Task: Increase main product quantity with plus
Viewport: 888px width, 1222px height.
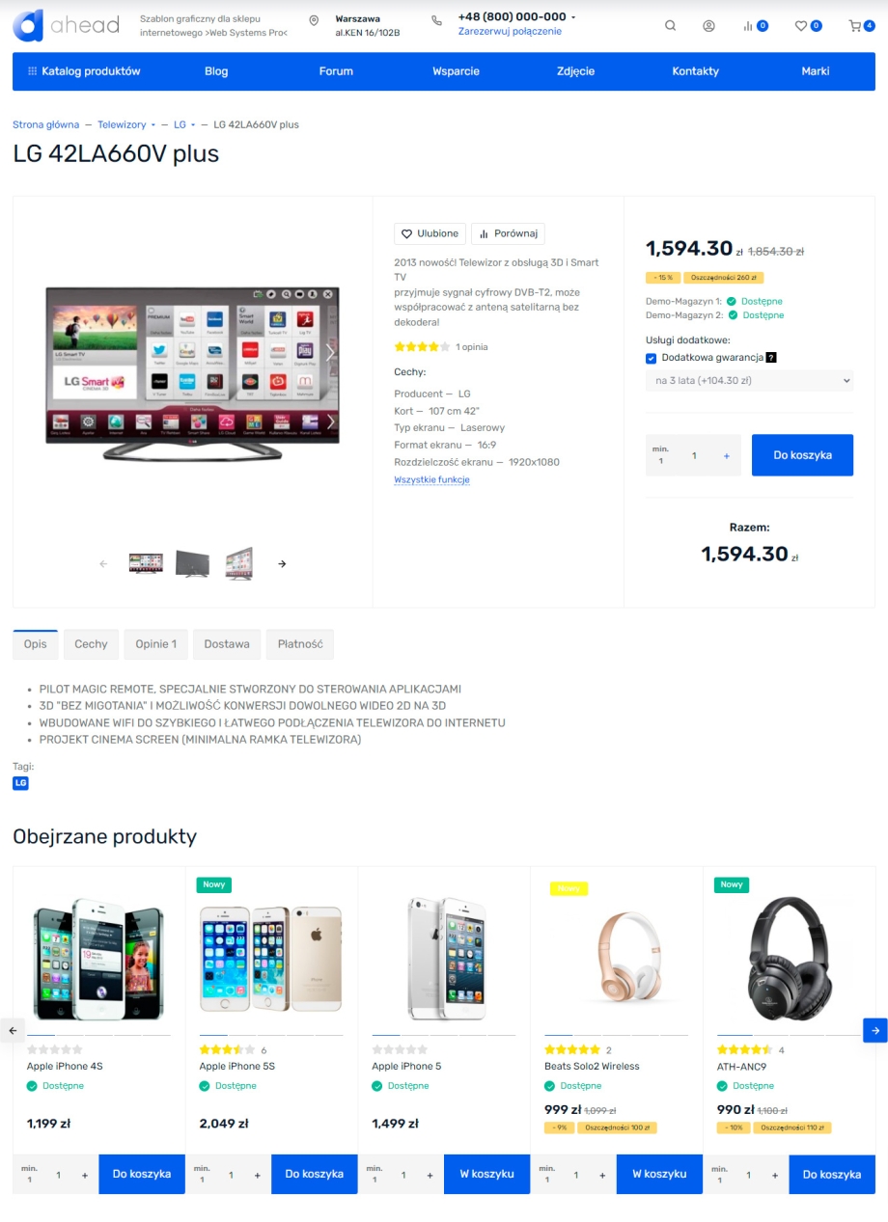Action: (x=726, y=455)
